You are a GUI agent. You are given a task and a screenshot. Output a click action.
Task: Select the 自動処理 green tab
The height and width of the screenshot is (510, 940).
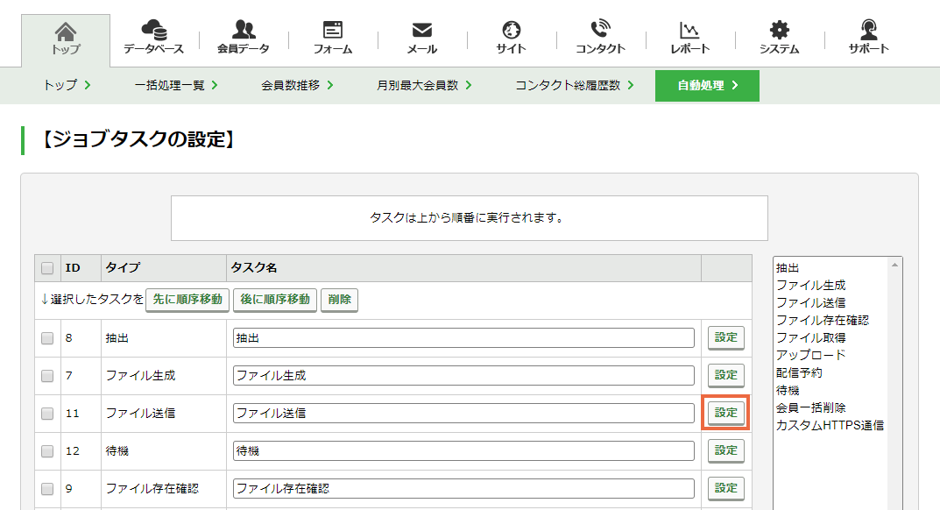point(707,86)
